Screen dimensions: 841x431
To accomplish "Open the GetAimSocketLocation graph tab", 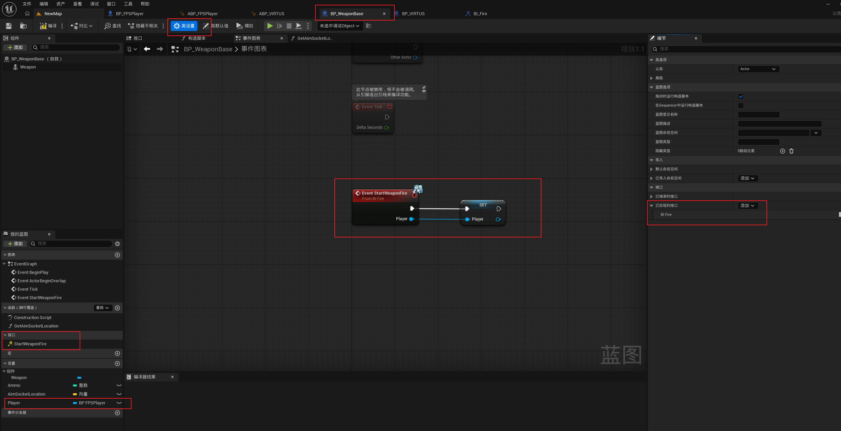I will tap(312, 38).
